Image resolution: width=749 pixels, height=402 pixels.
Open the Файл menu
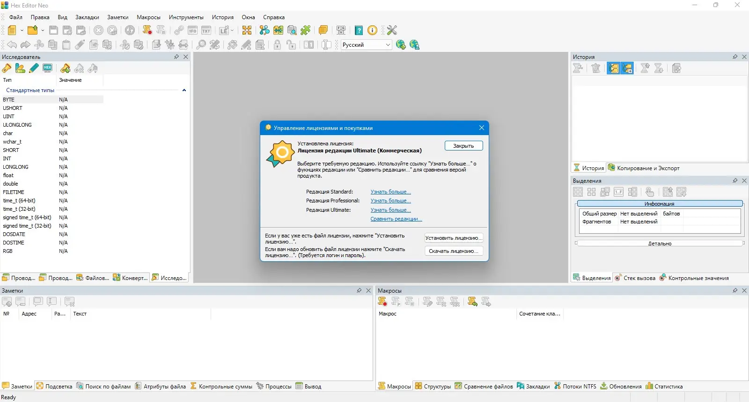click(x=16, y=17)
